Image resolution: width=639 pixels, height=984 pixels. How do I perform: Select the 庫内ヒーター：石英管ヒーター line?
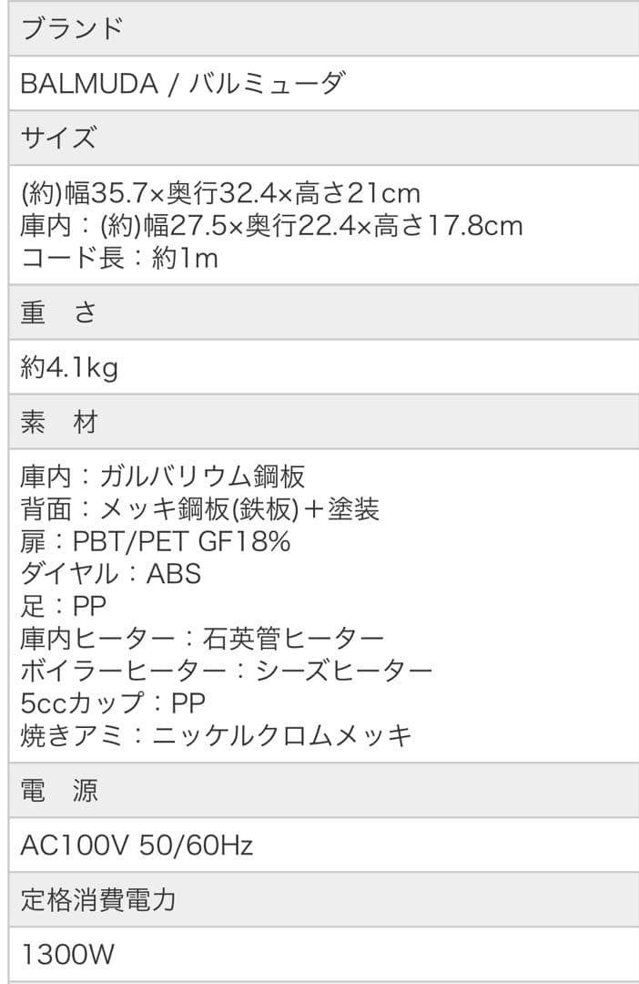(x=202, y=638)
